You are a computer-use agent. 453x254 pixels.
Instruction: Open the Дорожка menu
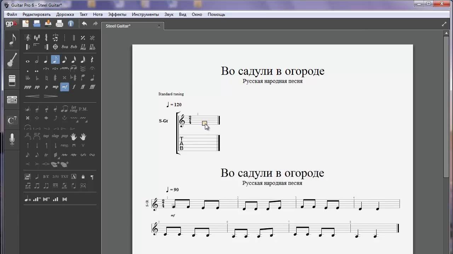point(65,14)
